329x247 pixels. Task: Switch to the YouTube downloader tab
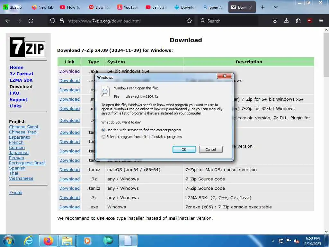(x=128, y=7)
